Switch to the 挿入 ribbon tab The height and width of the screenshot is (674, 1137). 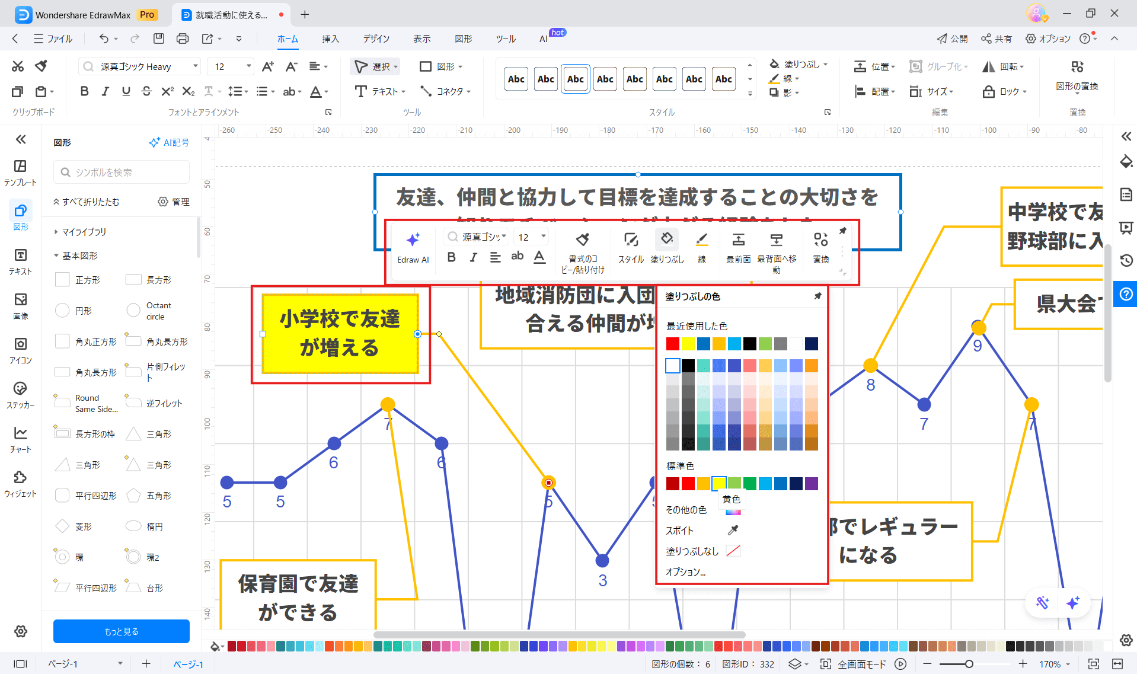pos(330,39)
